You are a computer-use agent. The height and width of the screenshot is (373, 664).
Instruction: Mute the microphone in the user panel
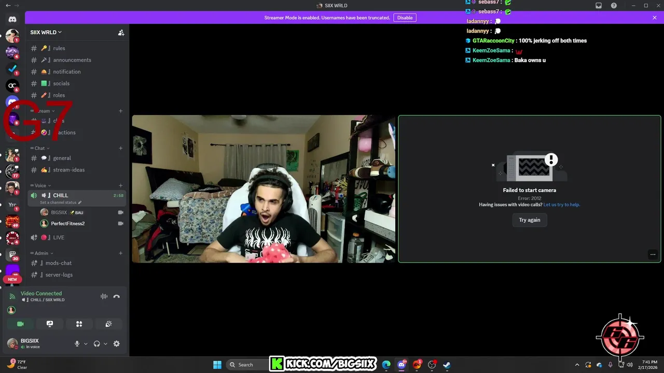click(77, 343)
